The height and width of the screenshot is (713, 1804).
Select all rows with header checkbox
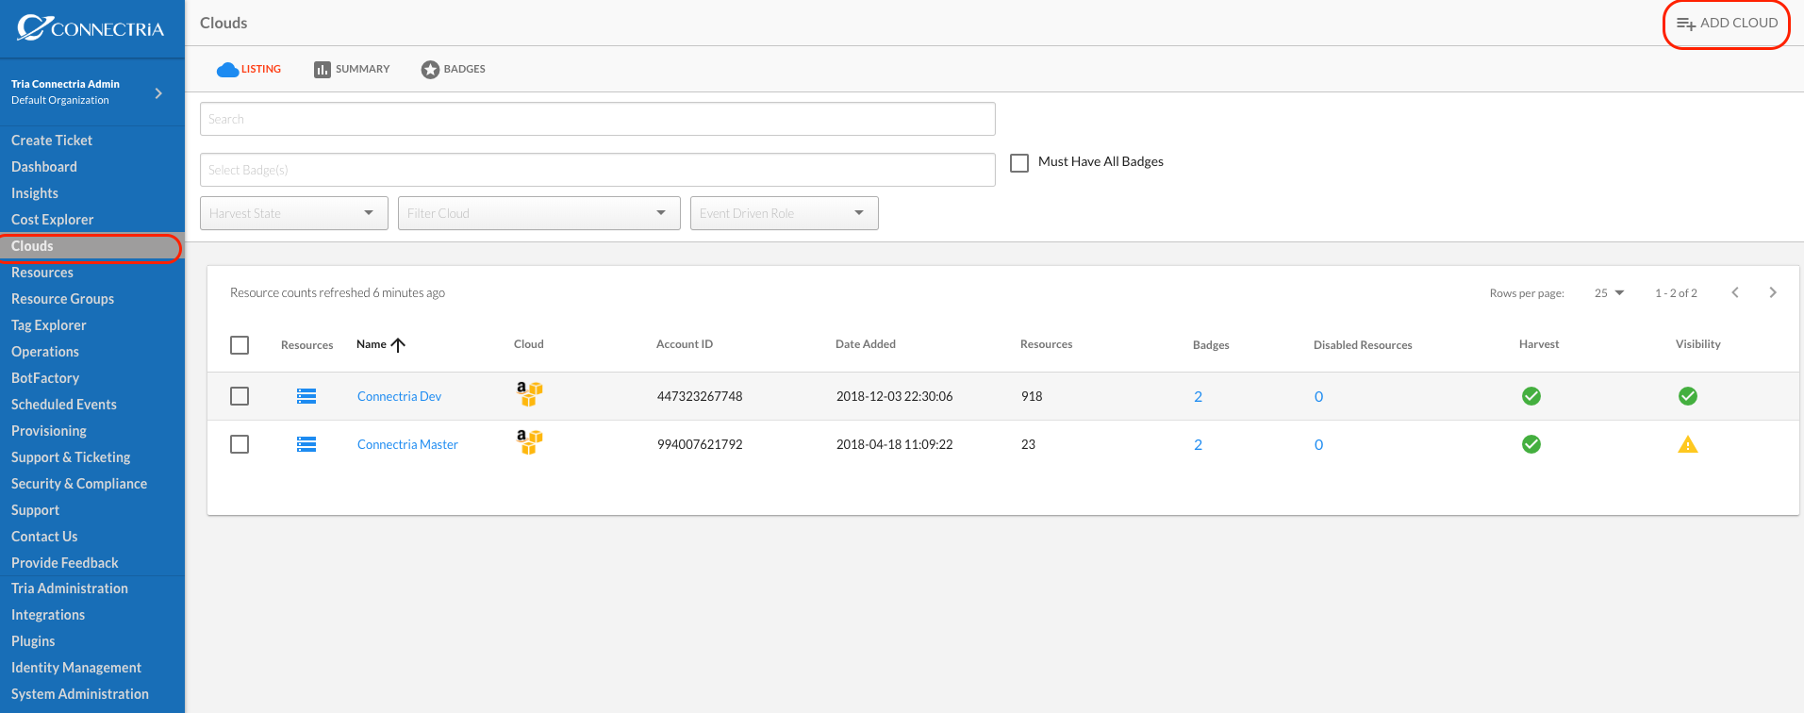(240, 345)
